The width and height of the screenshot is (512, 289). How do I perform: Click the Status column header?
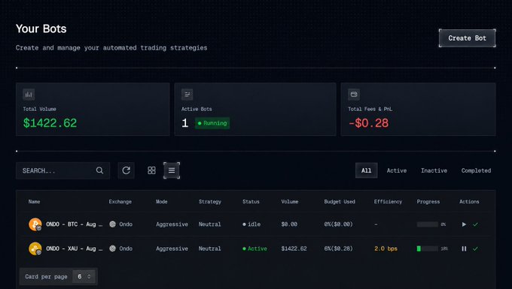[x=251, y=202]
